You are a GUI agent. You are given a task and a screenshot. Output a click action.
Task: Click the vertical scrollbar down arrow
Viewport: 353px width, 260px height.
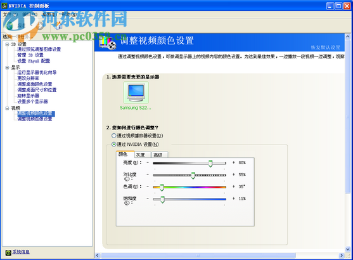click(x=347, y=249)
